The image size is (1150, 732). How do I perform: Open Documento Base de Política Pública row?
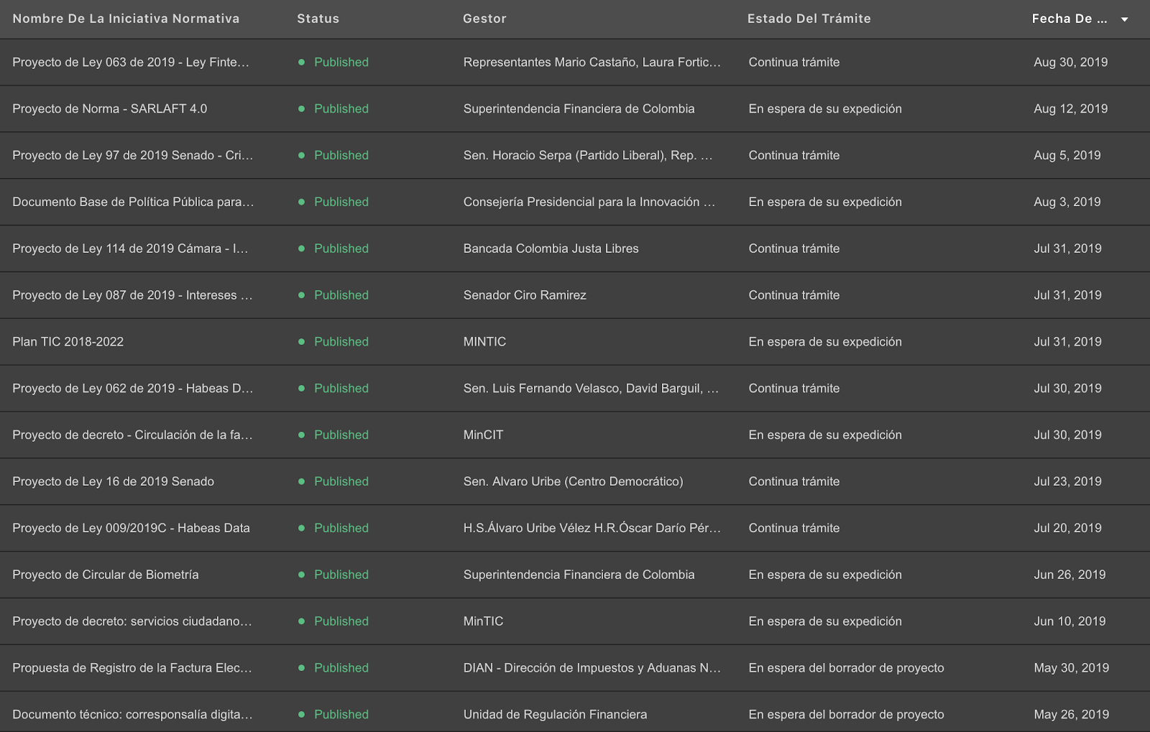click(575, 203)
